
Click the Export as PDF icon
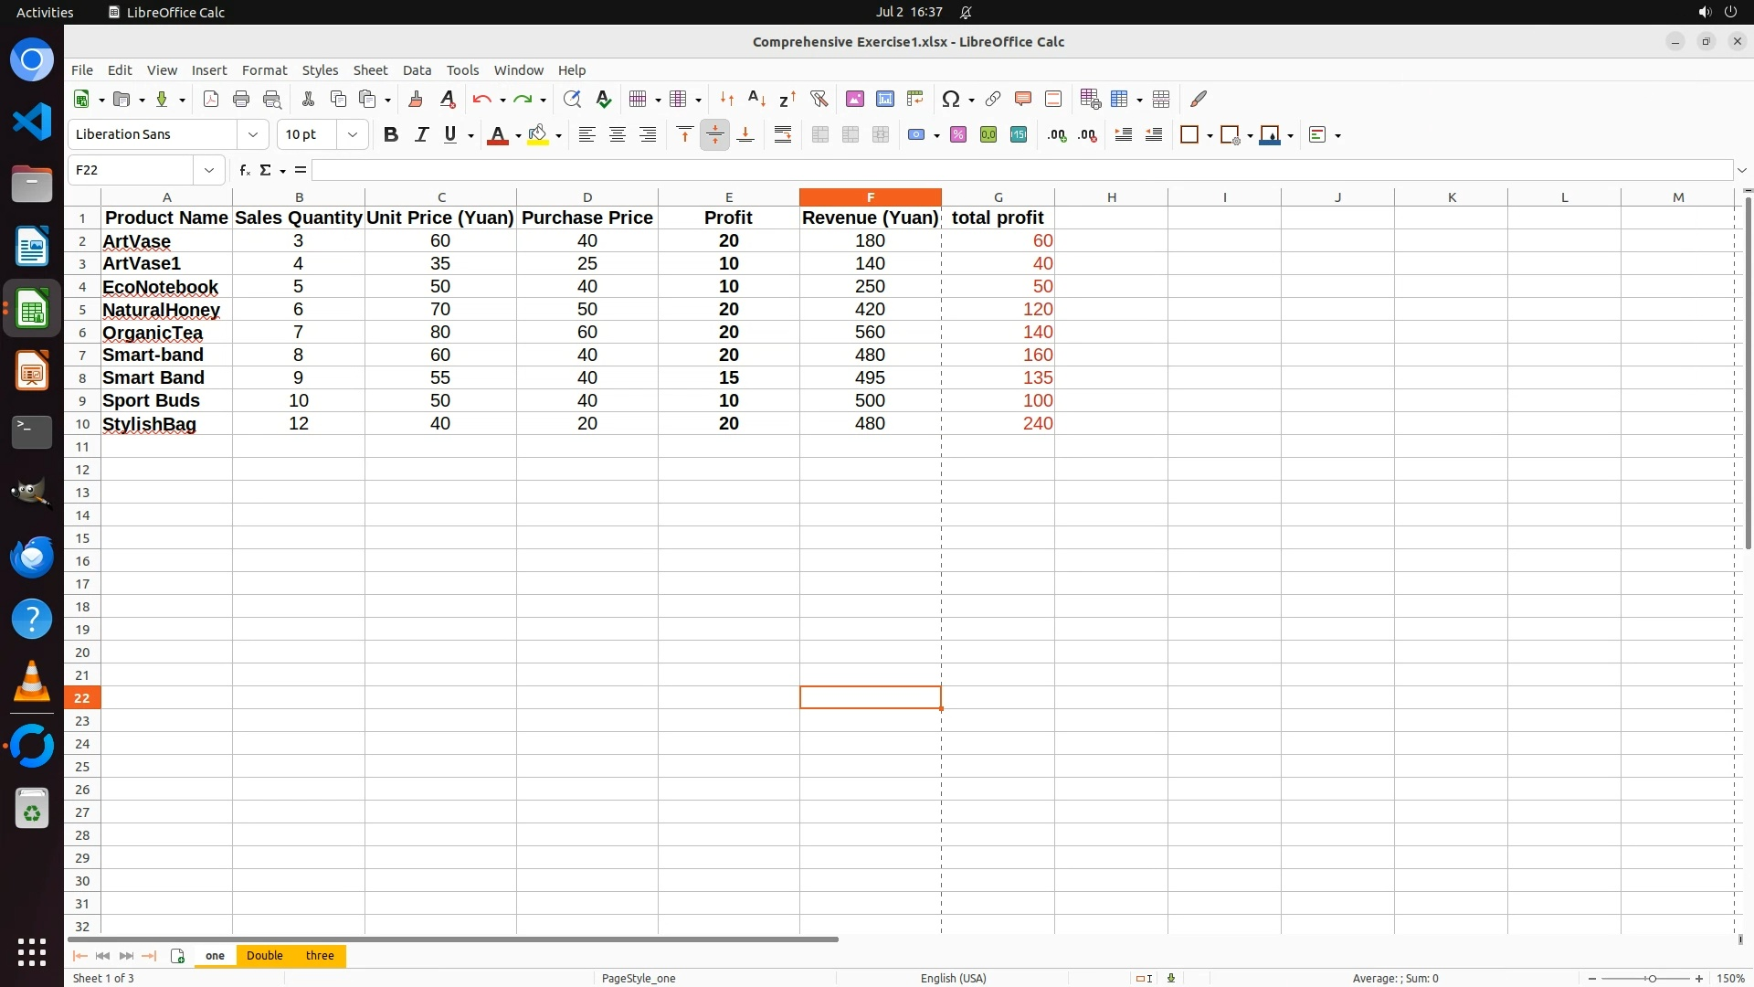(211, 99)
